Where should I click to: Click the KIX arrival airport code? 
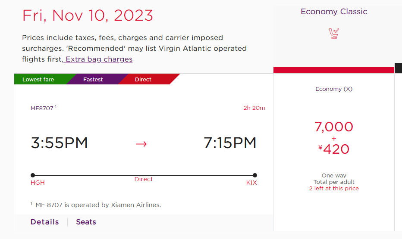251,183
